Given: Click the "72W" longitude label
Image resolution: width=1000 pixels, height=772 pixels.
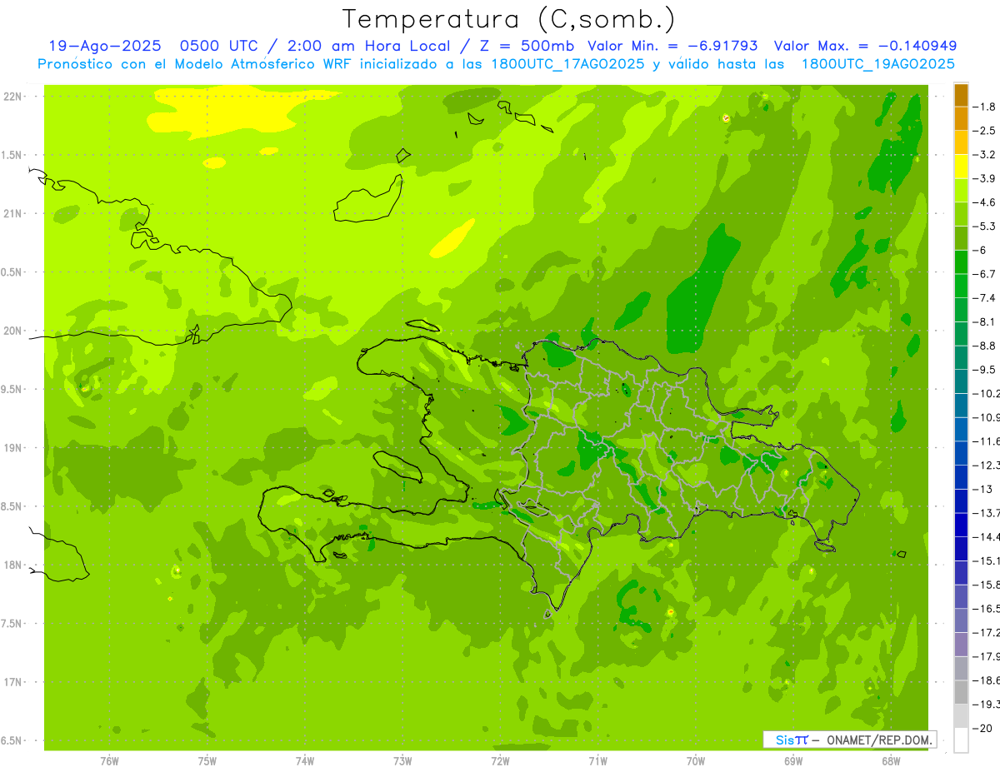Looking at the screenshot, I should click(500, 761).
